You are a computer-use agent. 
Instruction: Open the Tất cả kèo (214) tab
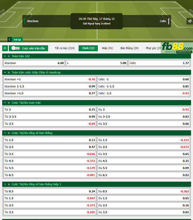65,48
